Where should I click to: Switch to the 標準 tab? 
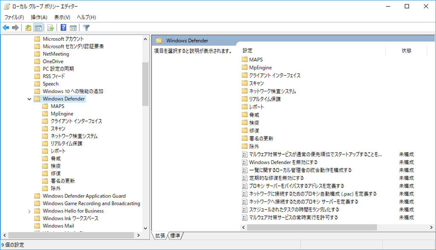click(175, 236)
